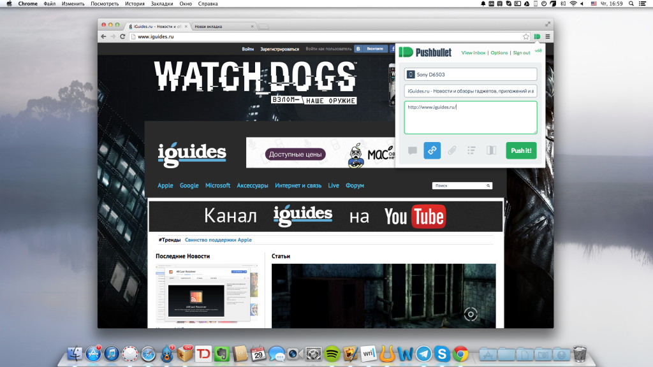Reload the page in Chrome

122,36
